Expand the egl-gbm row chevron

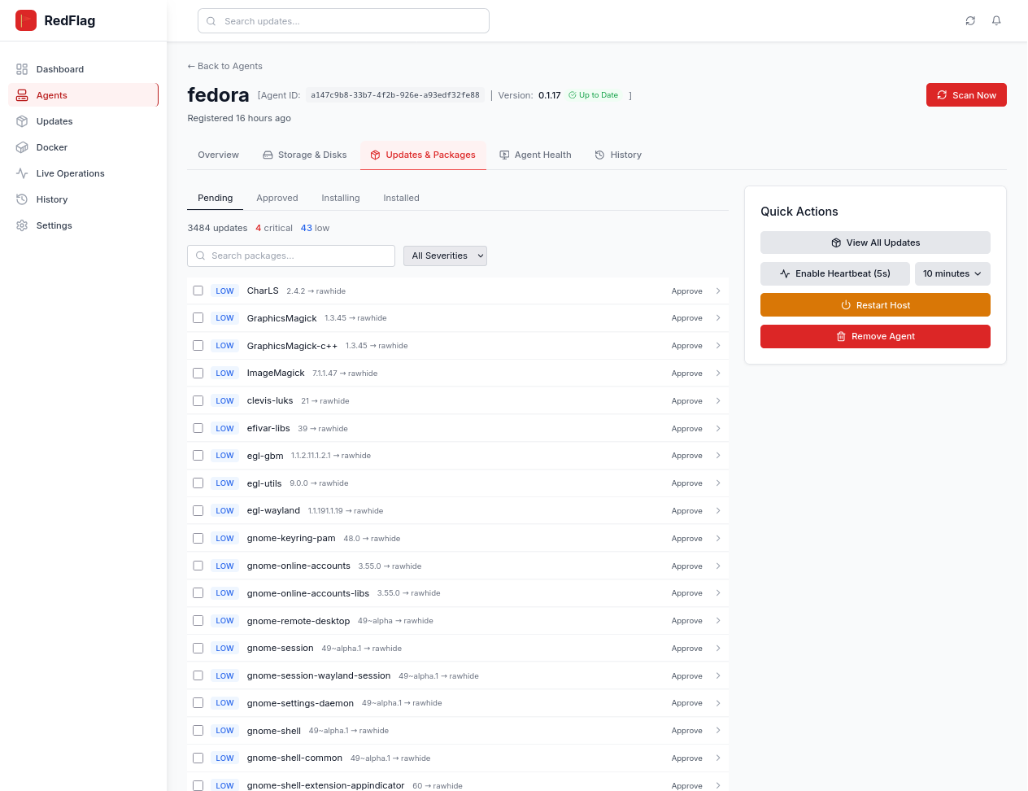click(x=718, y=456)
